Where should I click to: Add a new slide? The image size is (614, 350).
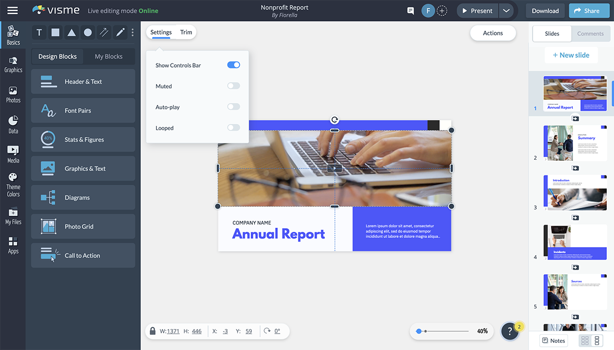coord(571,55)
